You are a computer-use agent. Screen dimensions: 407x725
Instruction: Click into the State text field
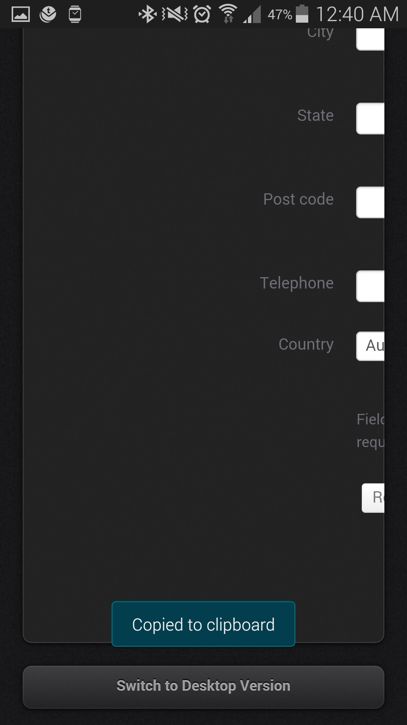[371, 118]
